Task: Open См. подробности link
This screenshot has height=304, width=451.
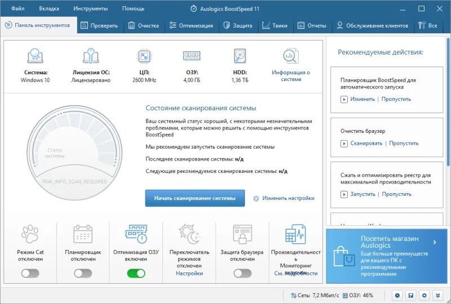Action: pyautogui.click(x=295, y=273)
